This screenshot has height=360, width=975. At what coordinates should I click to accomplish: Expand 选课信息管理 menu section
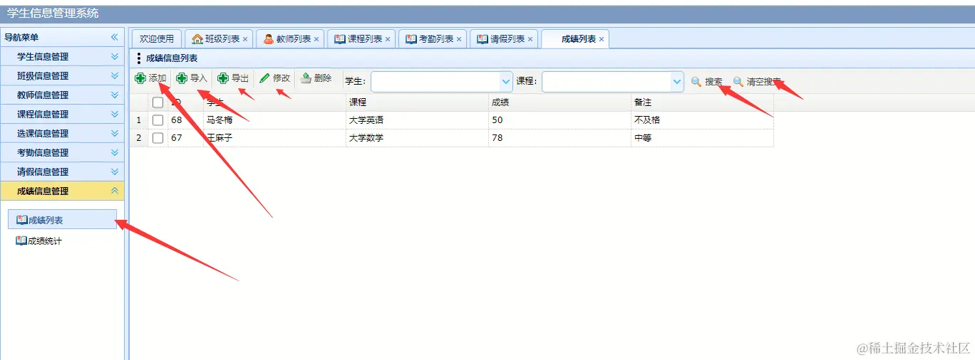[114, 133]
